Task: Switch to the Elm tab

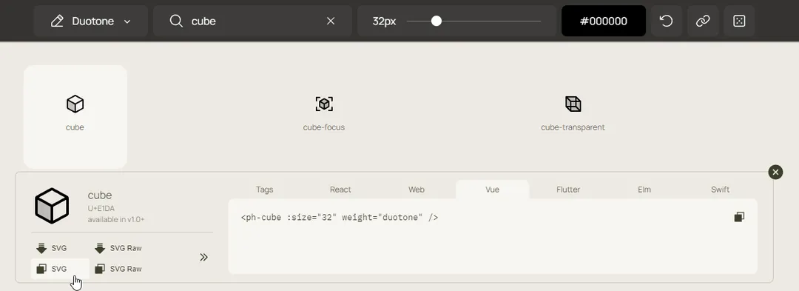Action: (644, 190)
